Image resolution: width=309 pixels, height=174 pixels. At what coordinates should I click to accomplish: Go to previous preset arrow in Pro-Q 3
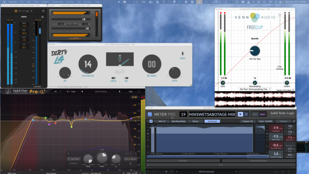tap(82, 92)
